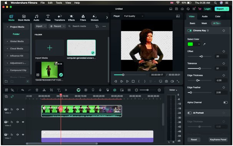Click the Chroma Key eyedropper tool
The width and height of the screenshot is (233, 146).
pyautogui.click(x=204, y=44)
